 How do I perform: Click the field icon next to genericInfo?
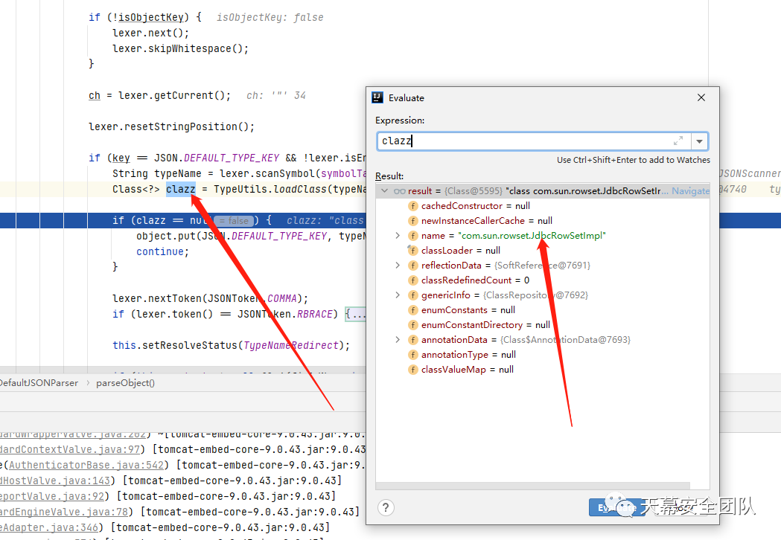pos(412,295)
